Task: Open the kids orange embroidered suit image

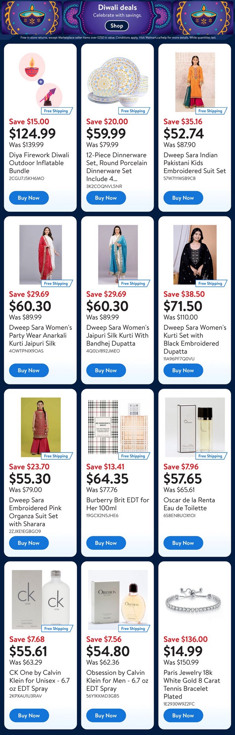Action: (195, 82)
